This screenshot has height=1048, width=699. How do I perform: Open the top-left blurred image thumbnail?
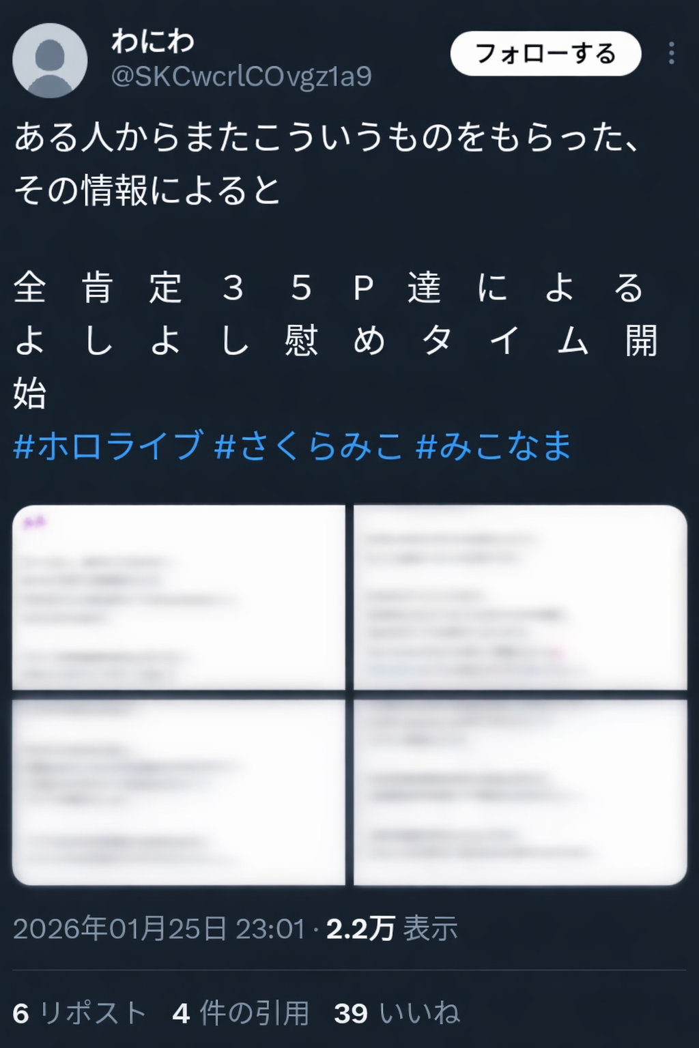tap(179, 597)
